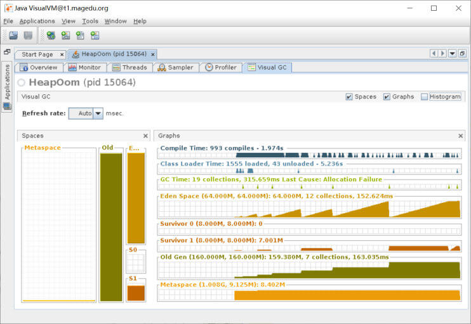
Task: Click the Visual GC section title
Action: [x=36, y=96]
